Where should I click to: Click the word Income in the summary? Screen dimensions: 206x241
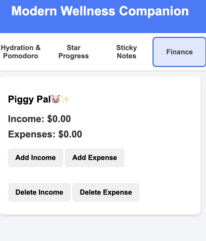[x=26, y=119]
